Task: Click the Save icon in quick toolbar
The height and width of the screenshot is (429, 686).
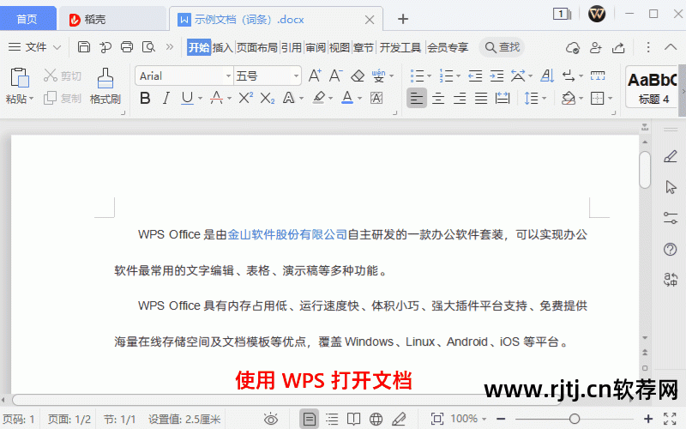Action: 83,47
